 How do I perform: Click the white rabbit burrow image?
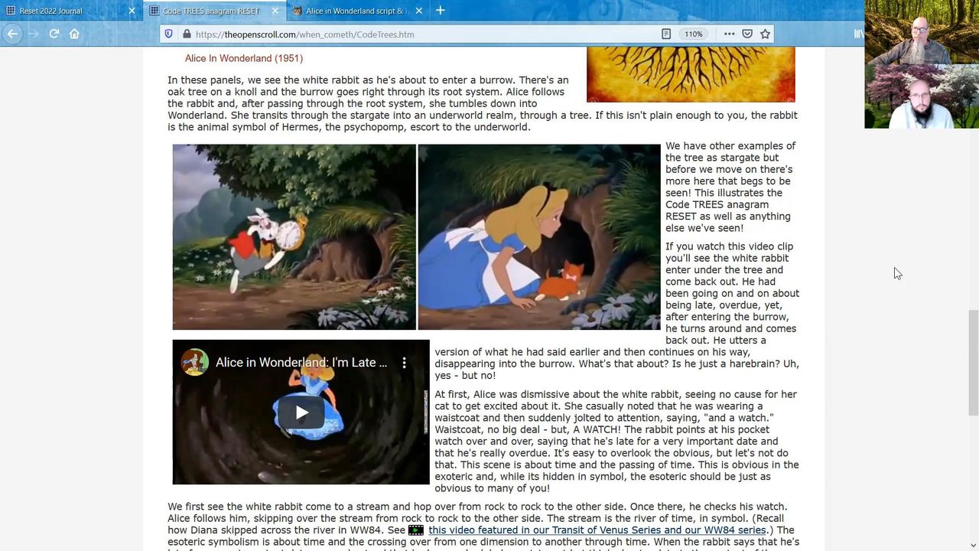point(294,237)
